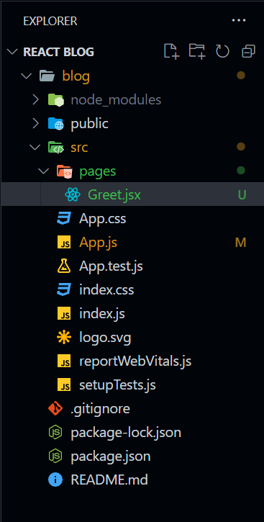Click the EXPLORER panel title

pos(50,21)
